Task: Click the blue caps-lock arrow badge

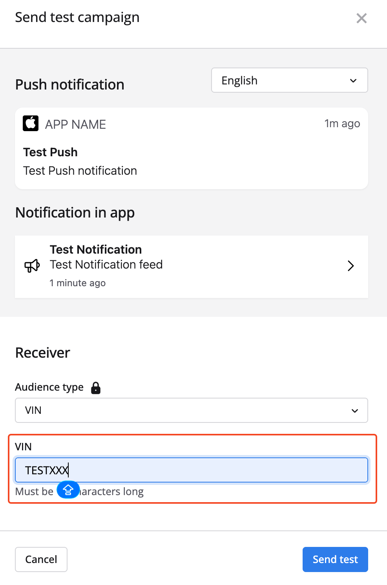Action: (68, 490)
